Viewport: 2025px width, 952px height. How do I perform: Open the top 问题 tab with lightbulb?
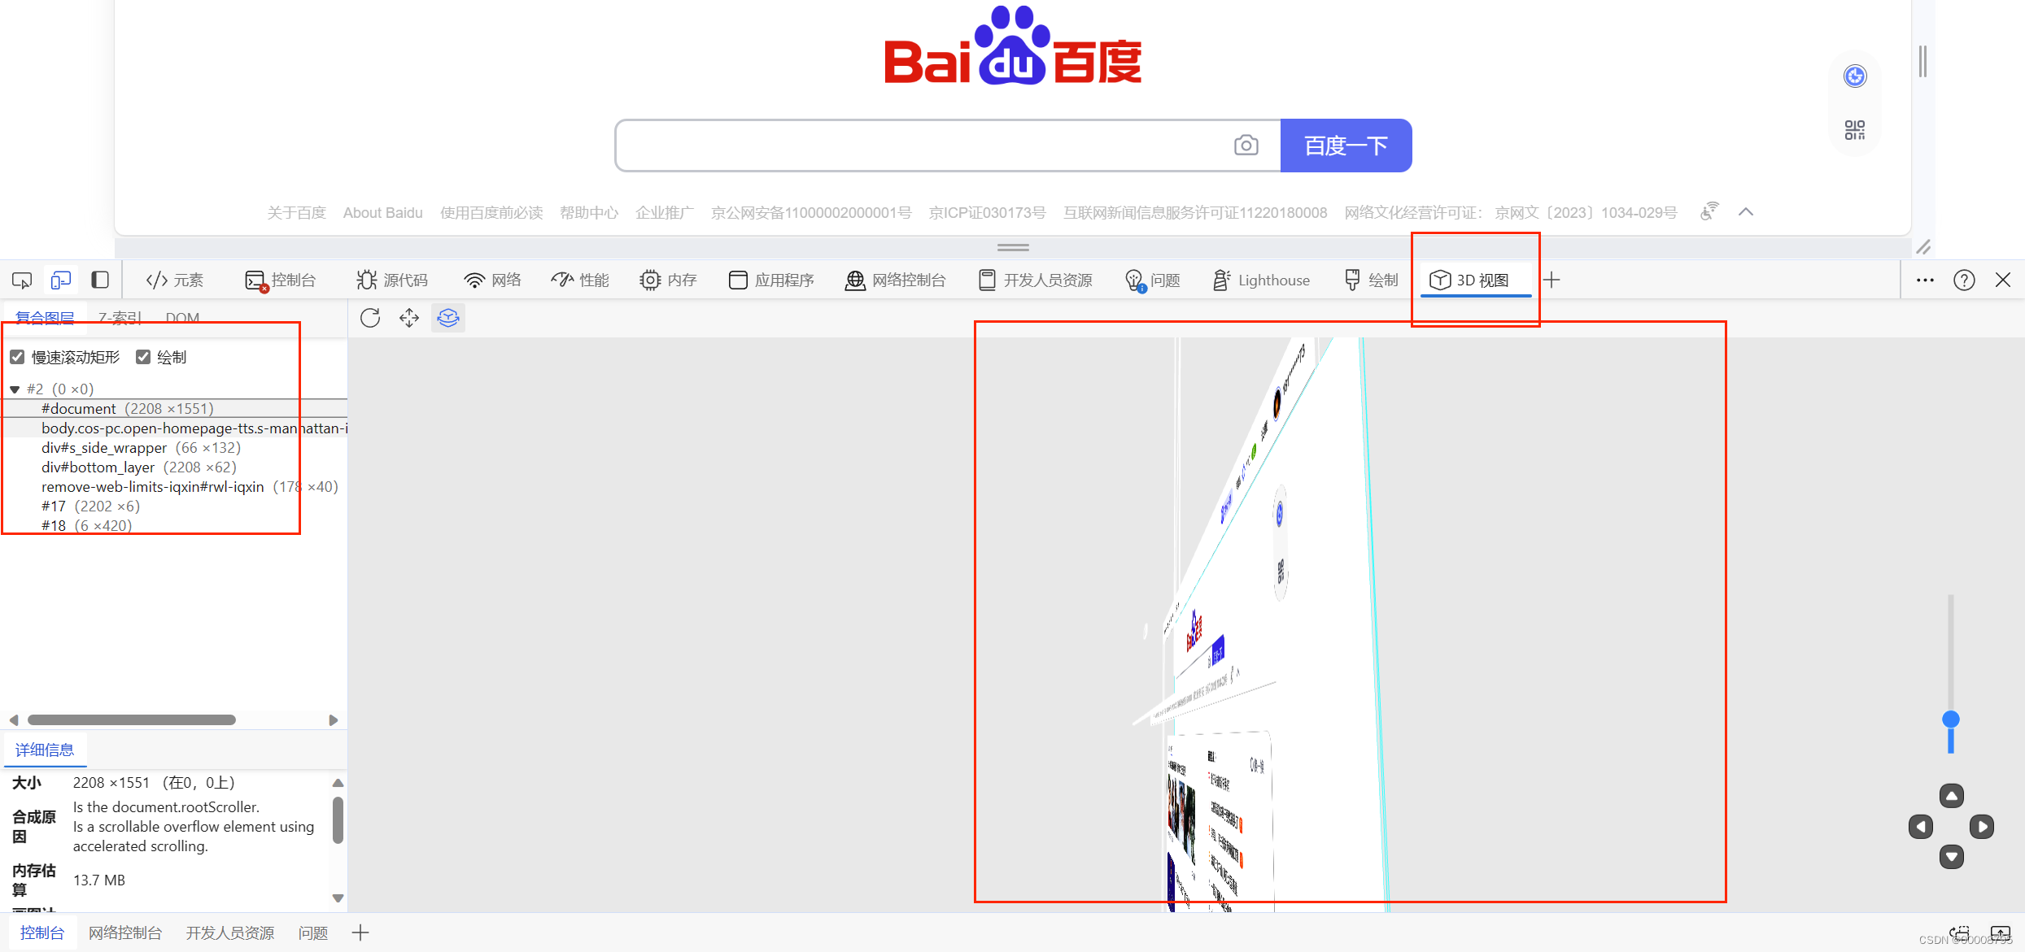(x=1152, y=280)
